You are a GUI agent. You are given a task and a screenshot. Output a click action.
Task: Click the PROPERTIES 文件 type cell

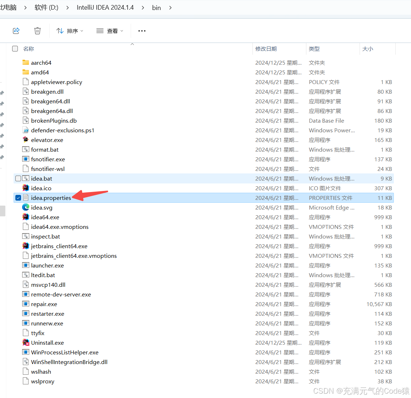[x=331, y=198]
